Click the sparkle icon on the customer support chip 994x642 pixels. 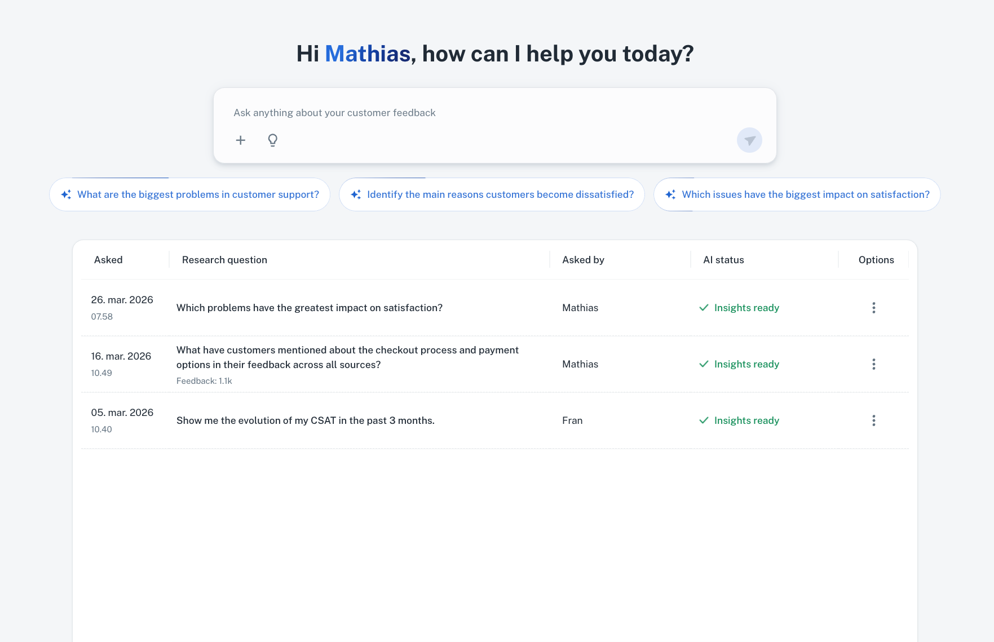(66, 194)
